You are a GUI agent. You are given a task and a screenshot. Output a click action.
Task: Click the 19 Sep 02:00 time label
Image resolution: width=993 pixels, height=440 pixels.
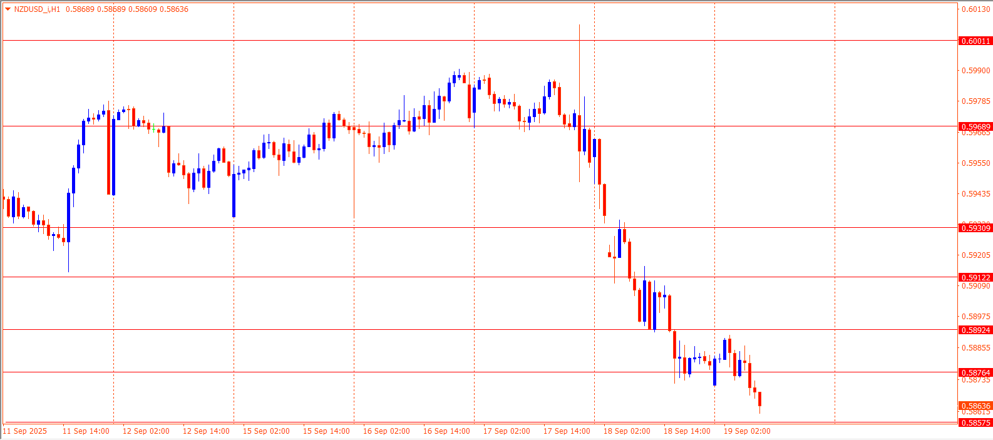(747, 431)
